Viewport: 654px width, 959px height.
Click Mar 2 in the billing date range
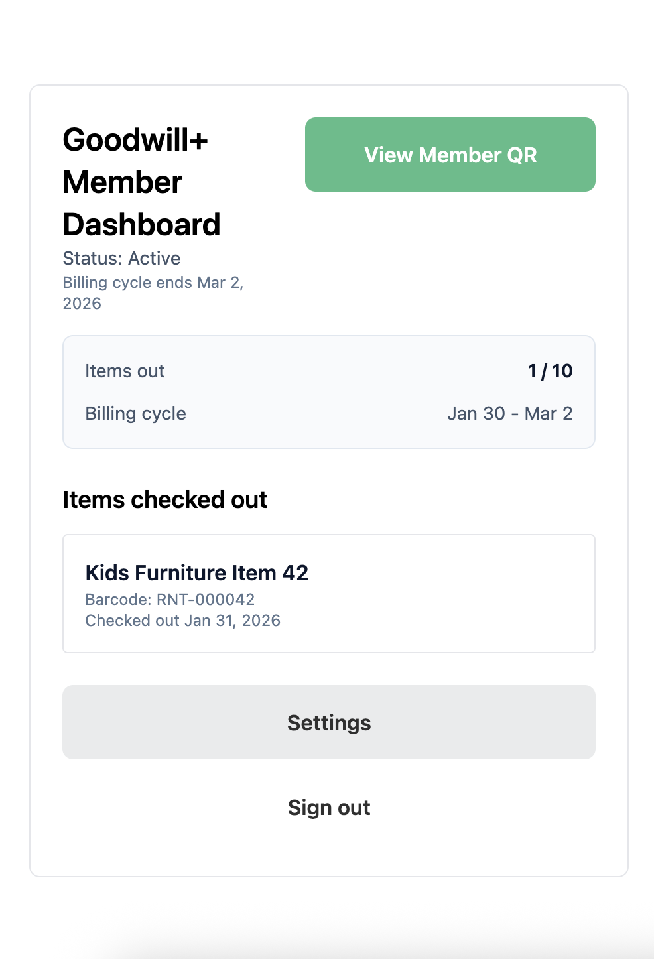click(x=549, y=413)
